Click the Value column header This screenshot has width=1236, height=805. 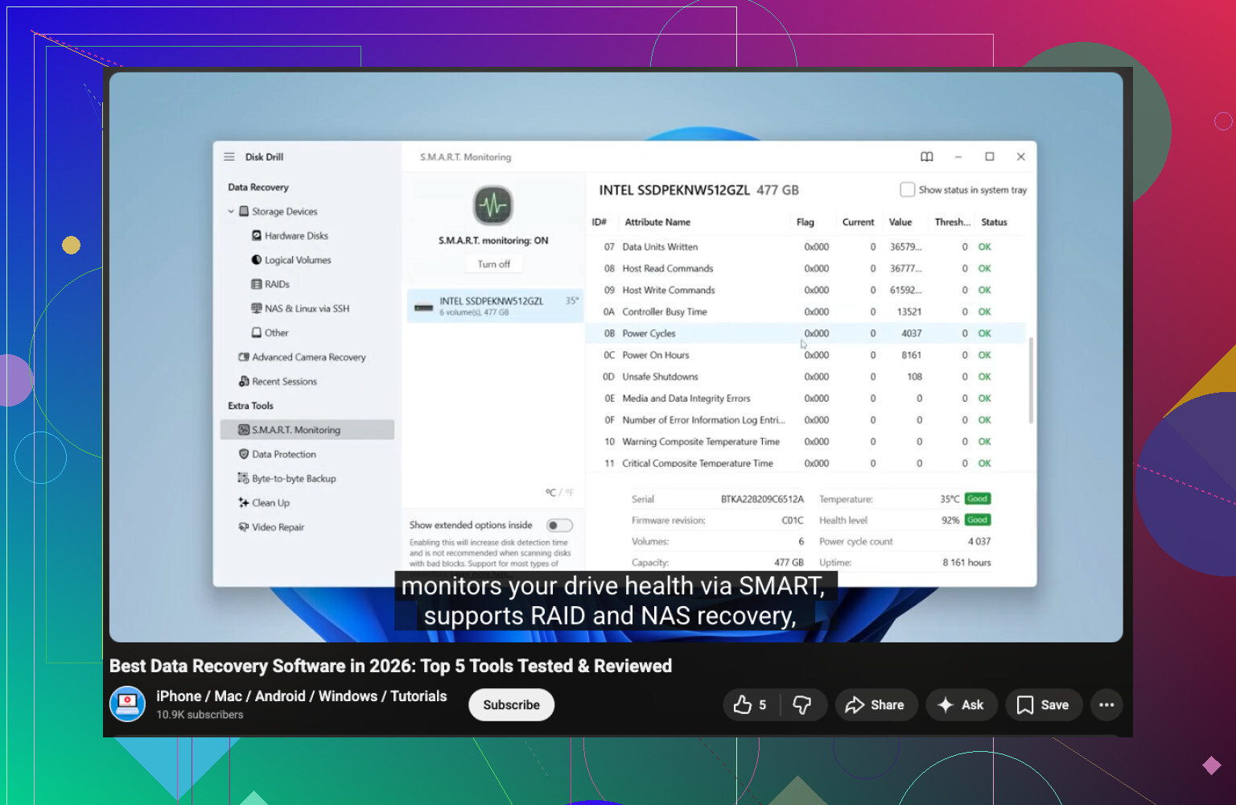[900, 222]
